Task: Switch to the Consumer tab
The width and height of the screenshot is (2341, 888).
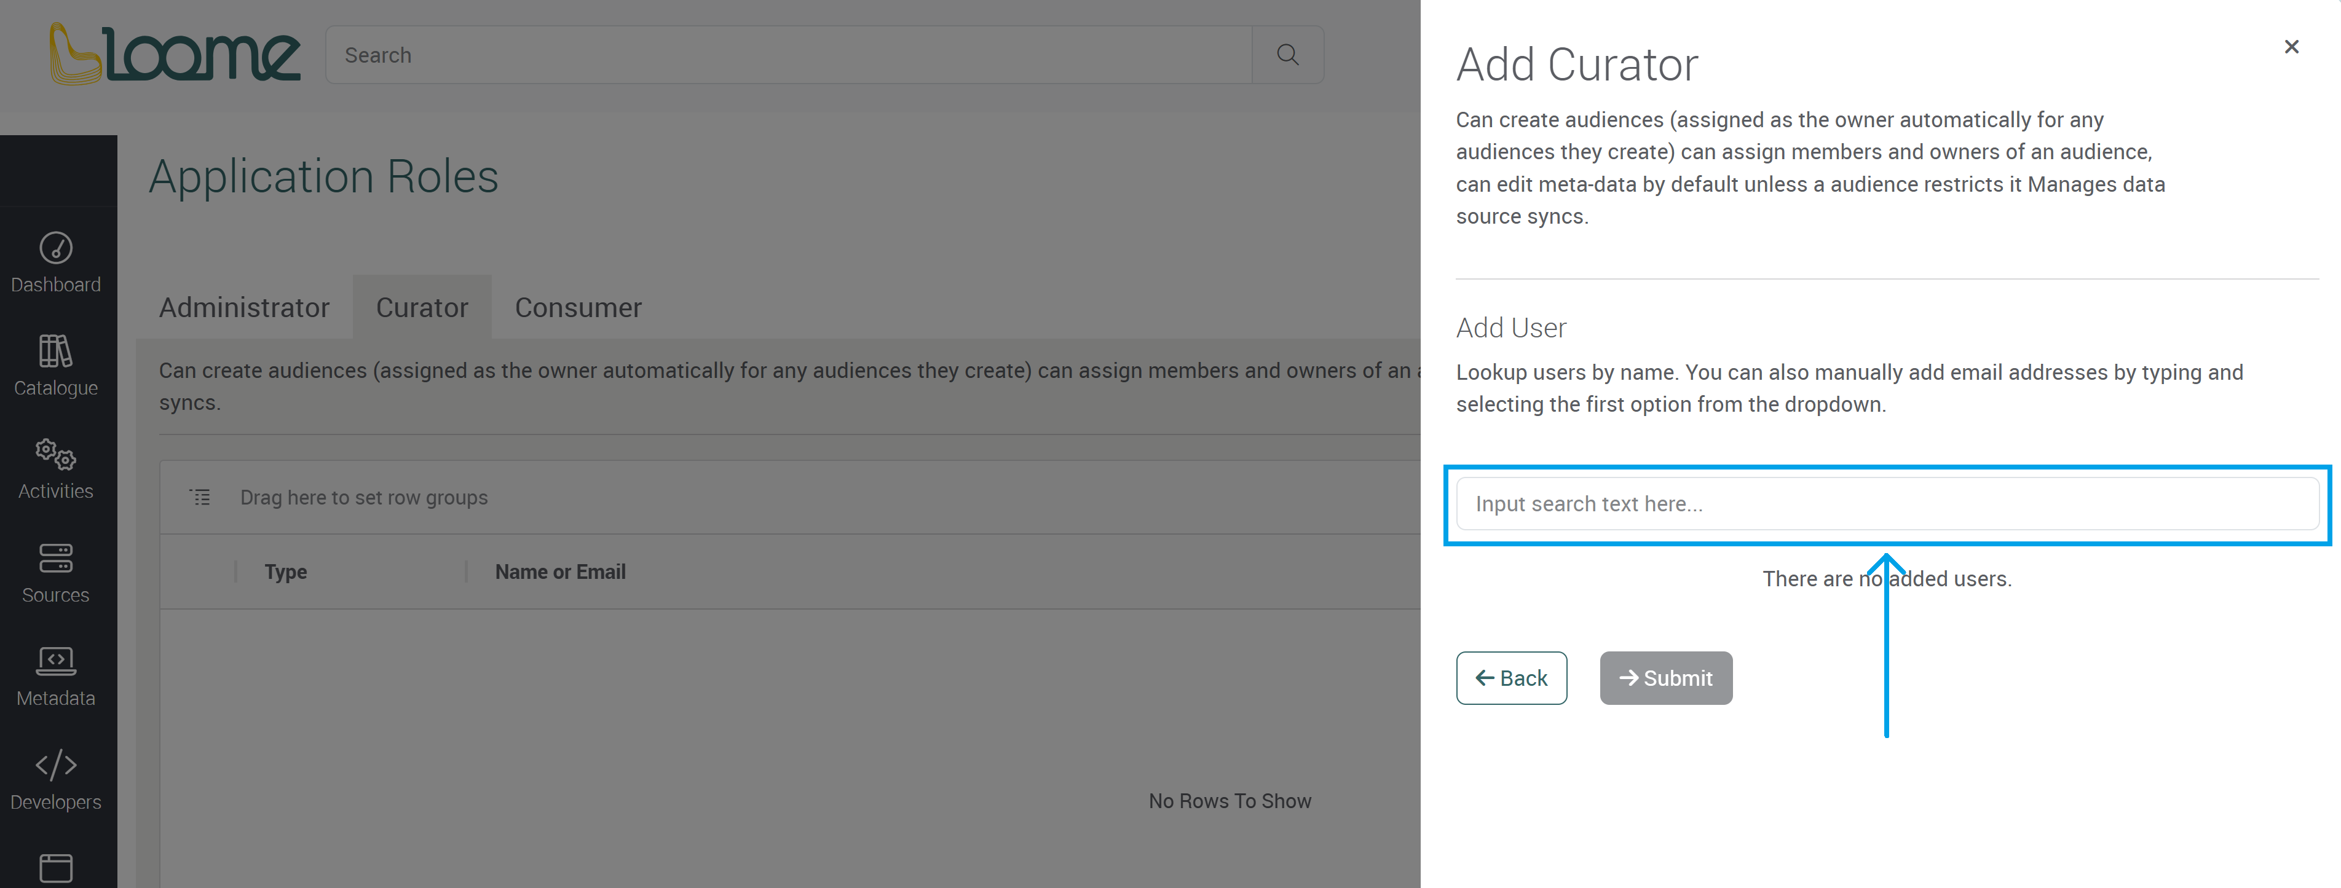Action: (578, 308)
